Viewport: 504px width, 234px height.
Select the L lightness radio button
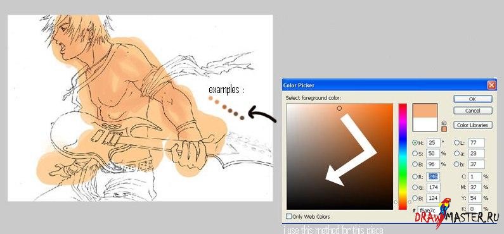tap(456, 143)
